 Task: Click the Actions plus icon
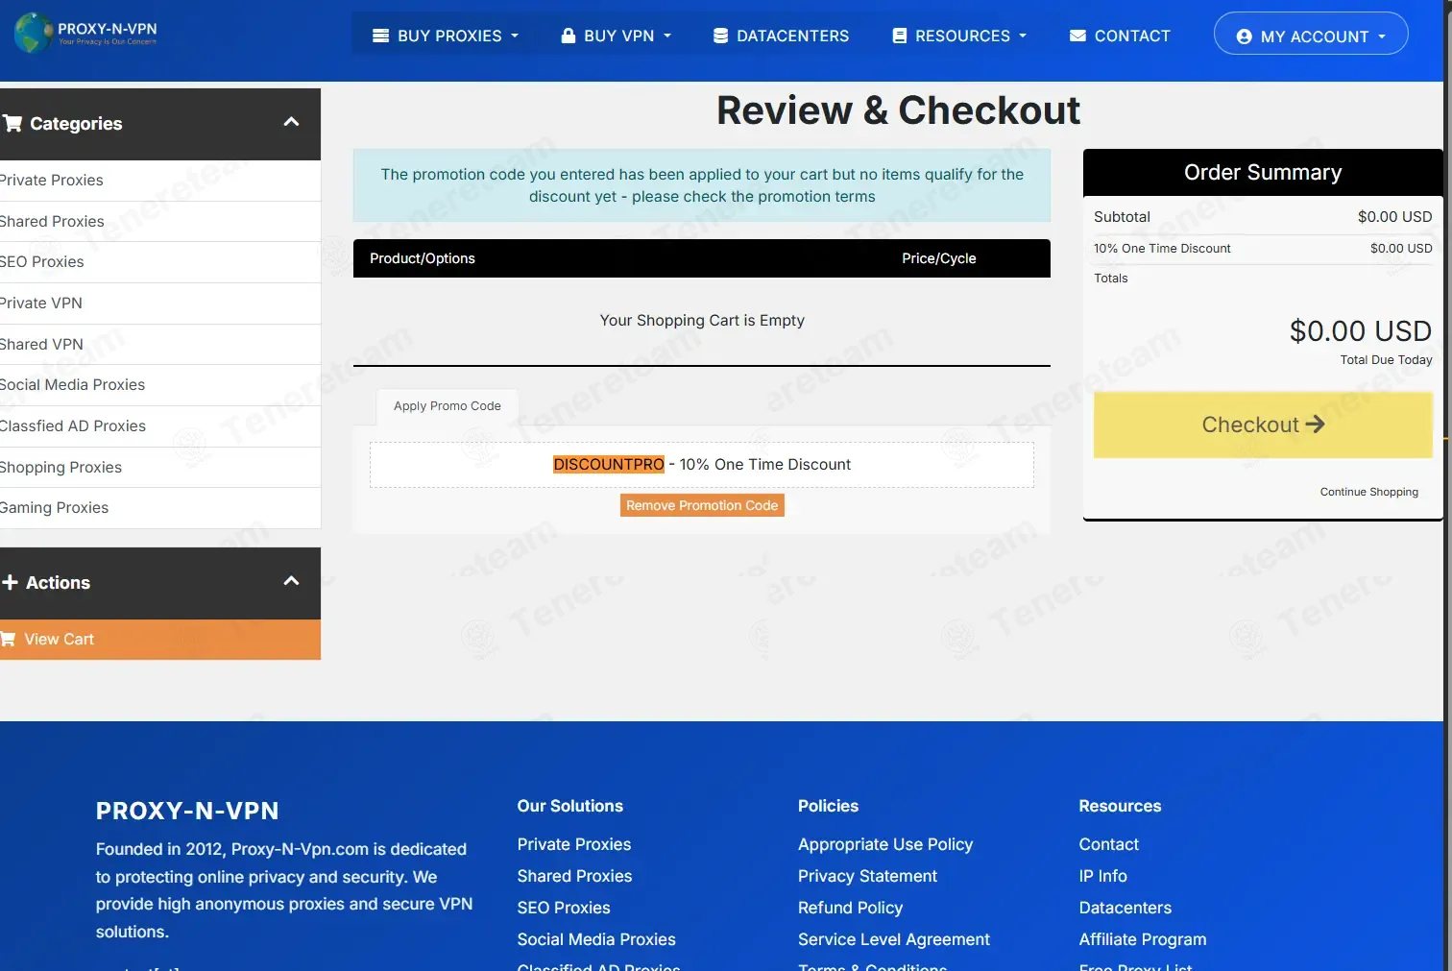click(x=10, y=582)
